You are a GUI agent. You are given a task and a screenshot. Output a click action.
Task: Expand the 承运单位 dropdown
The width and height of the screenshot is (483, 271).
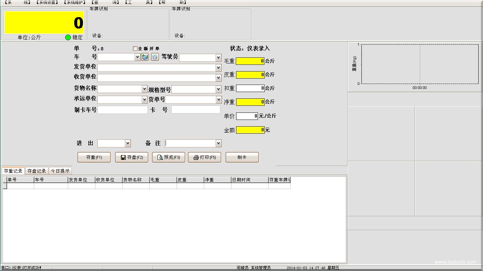coord(144,100)
